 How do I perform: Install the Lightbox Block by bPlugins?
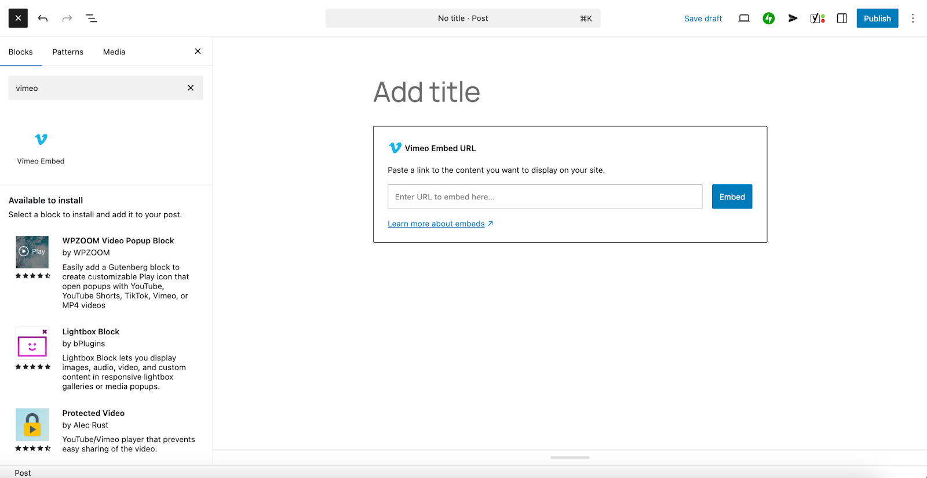click(x=105, y=359)
